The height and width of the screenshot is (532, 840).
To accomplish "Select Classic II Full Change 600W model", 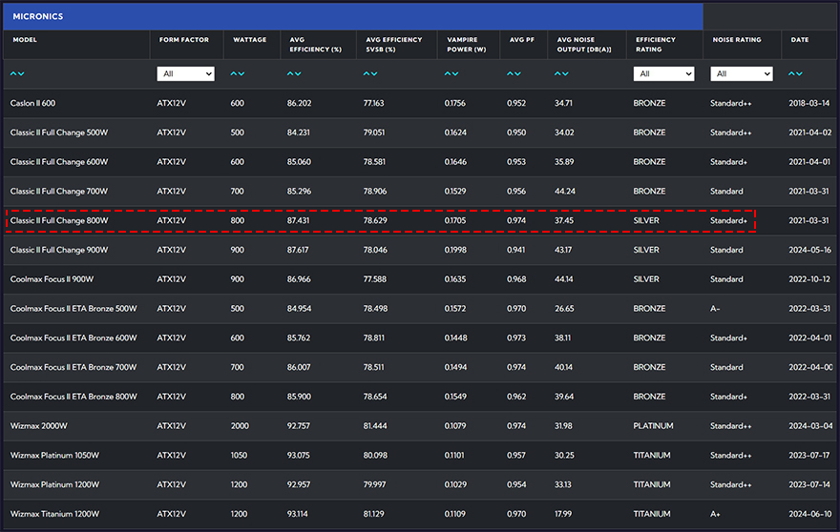I will click(59, 162).
